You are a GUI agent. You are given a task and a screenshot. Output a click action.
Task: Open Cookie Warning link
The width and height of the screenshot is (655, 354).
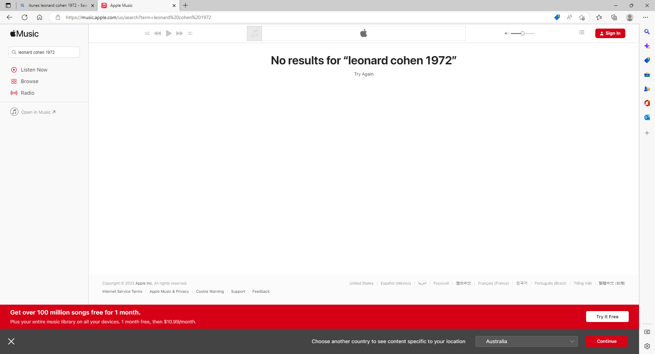pos(210,291)
